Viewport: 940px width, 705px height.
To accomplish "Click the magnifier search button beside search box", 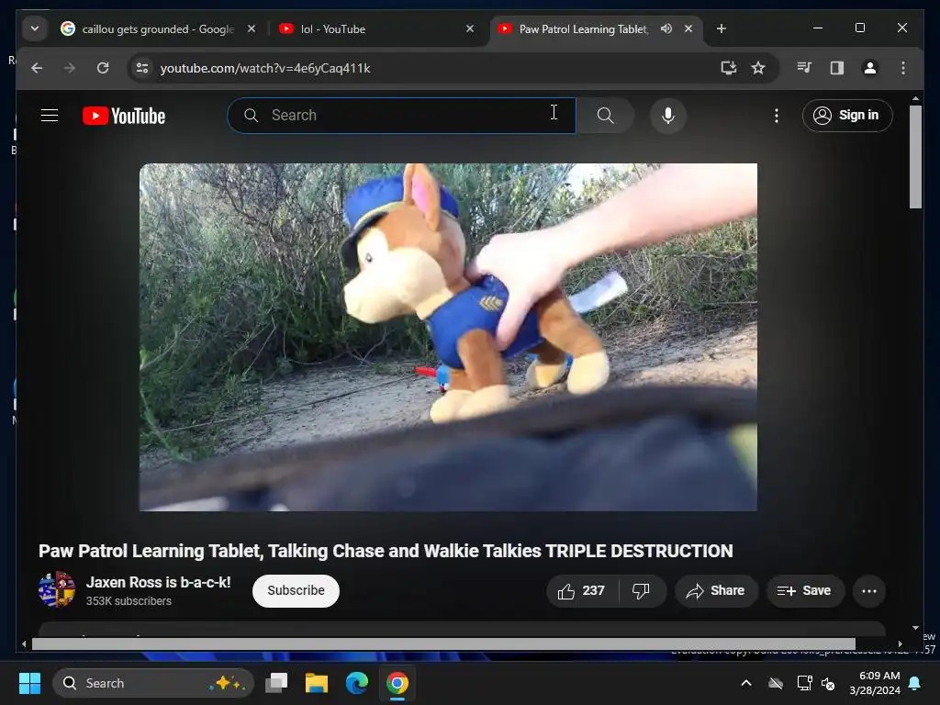I will 606,115.
